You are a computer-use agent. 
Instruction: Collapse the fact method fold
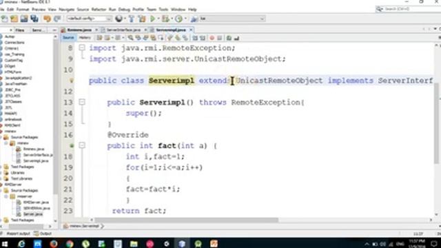tap(82, 145)
